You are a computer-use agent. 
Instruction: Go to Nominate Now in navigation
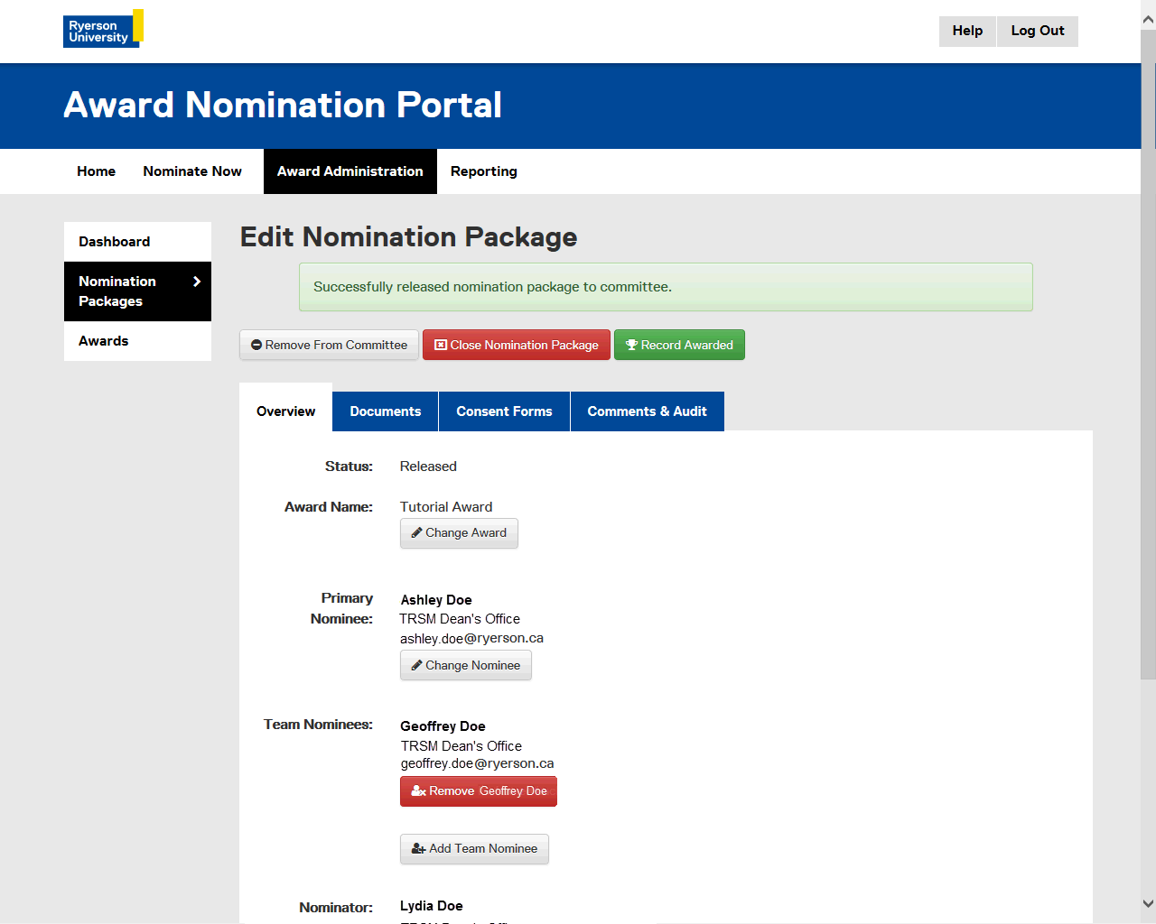pos(192,171)
